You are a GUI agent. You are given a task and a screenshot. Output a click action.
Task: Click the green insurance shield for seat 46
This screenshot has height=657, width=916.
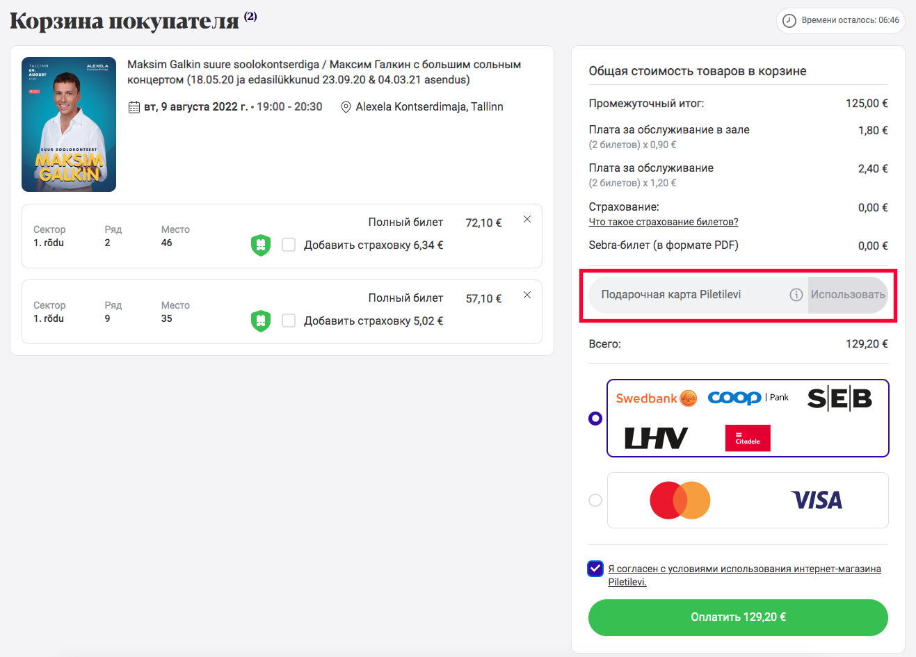point(261,245)
